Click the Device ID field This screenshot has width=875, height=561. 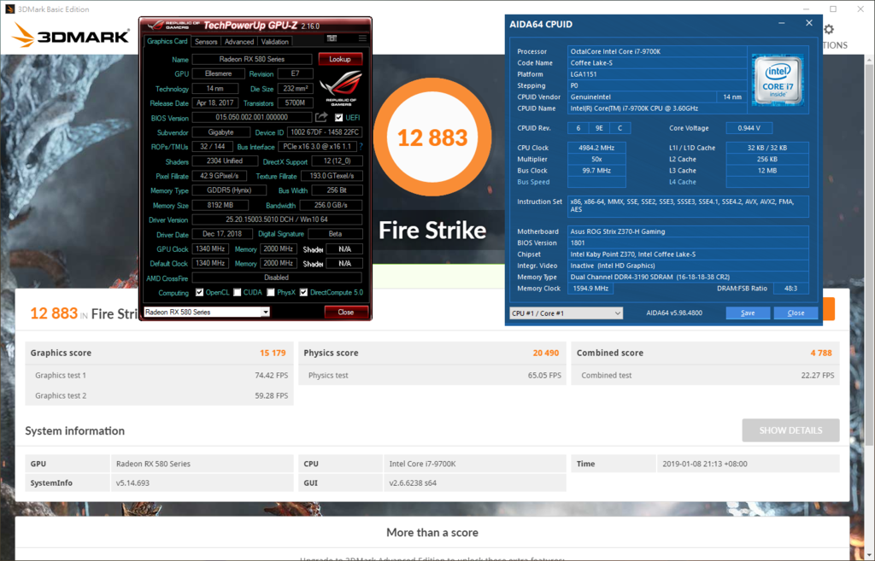(x=325, y=132)
